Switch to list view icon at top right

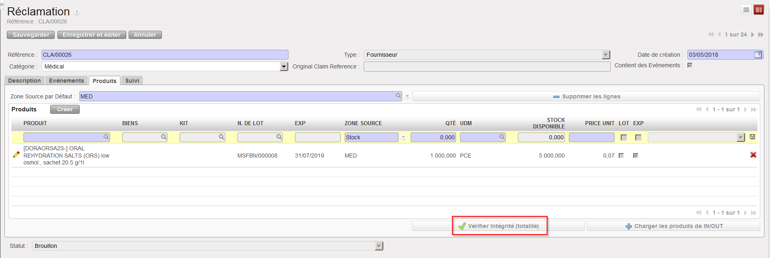pos(746,10)
